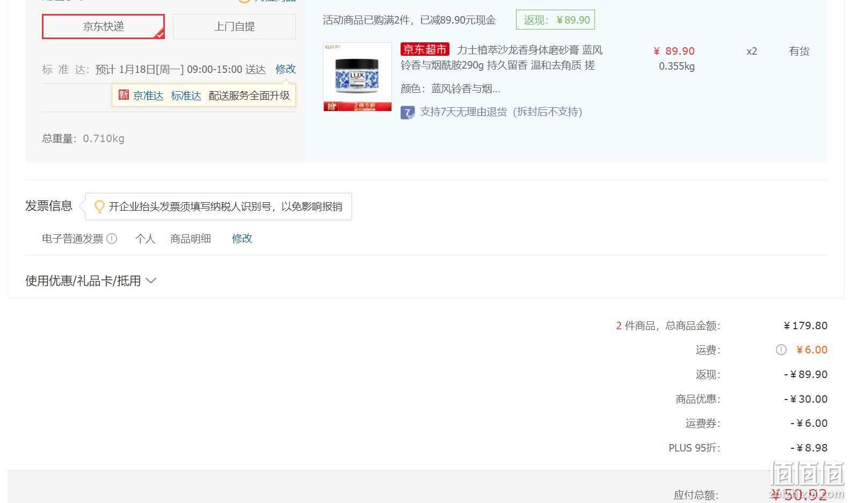
Task: Click the 配送服务全面升级 notice text
Action: pyautogui.click(x=249, y=95)
